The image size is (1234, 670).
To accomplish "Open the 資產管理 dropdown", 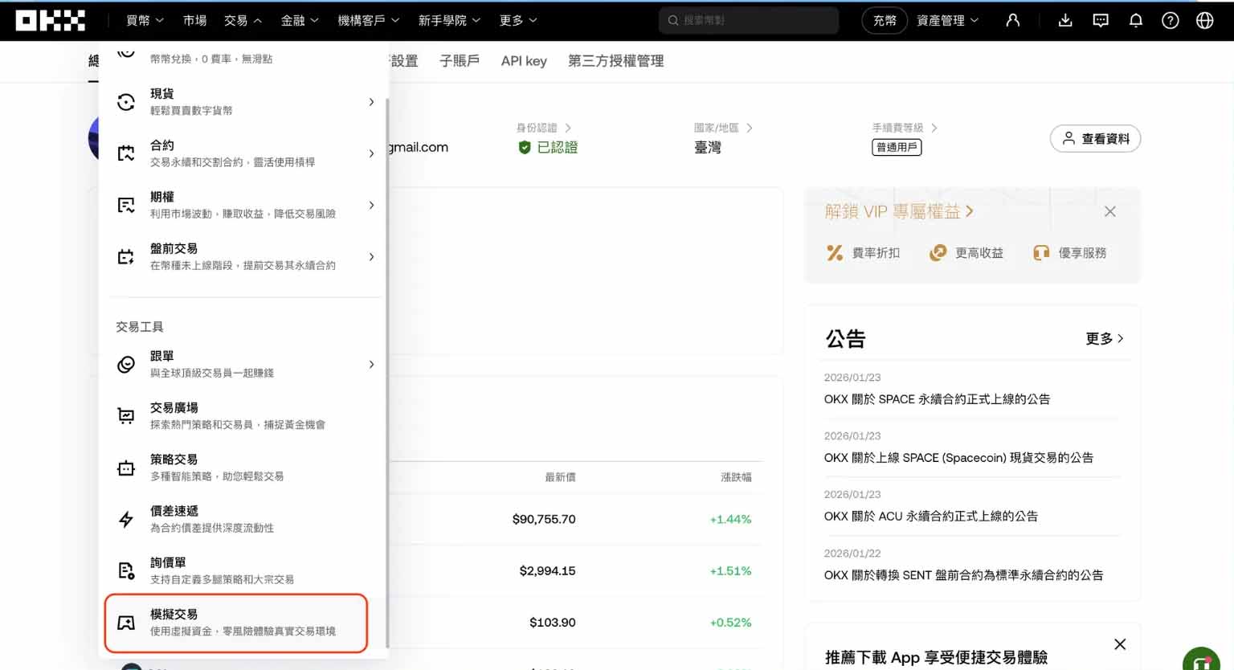I will click(x=948, y=20).
